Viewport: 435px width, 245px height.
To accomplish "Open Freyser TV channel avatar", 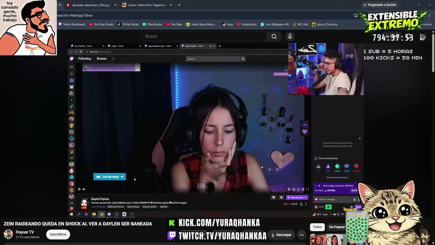I will pos(8,234).
